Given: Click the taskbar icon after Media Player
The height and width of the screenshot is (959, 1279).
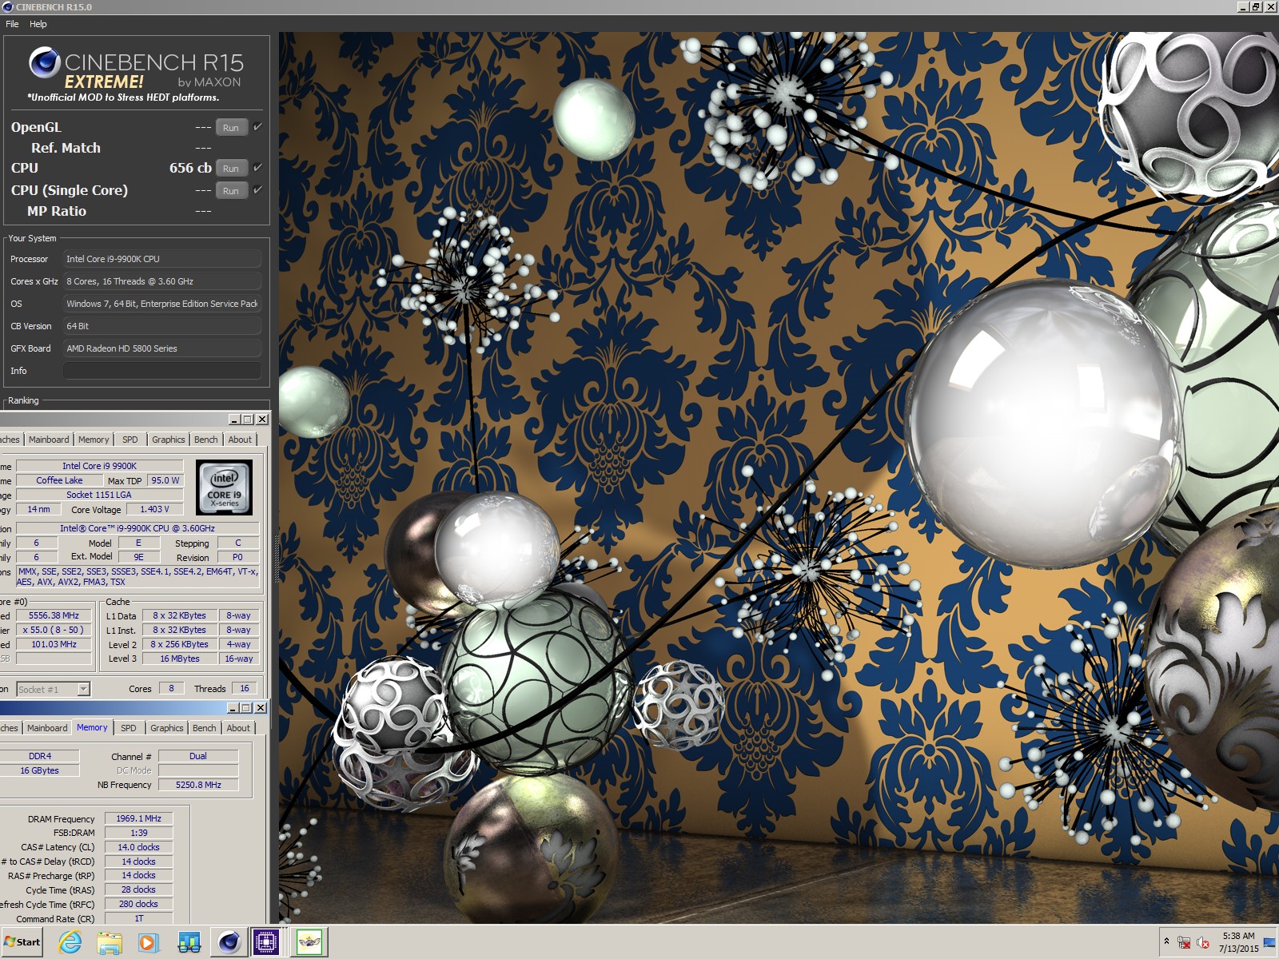Looking at the screenshot, I should point(189,942).
